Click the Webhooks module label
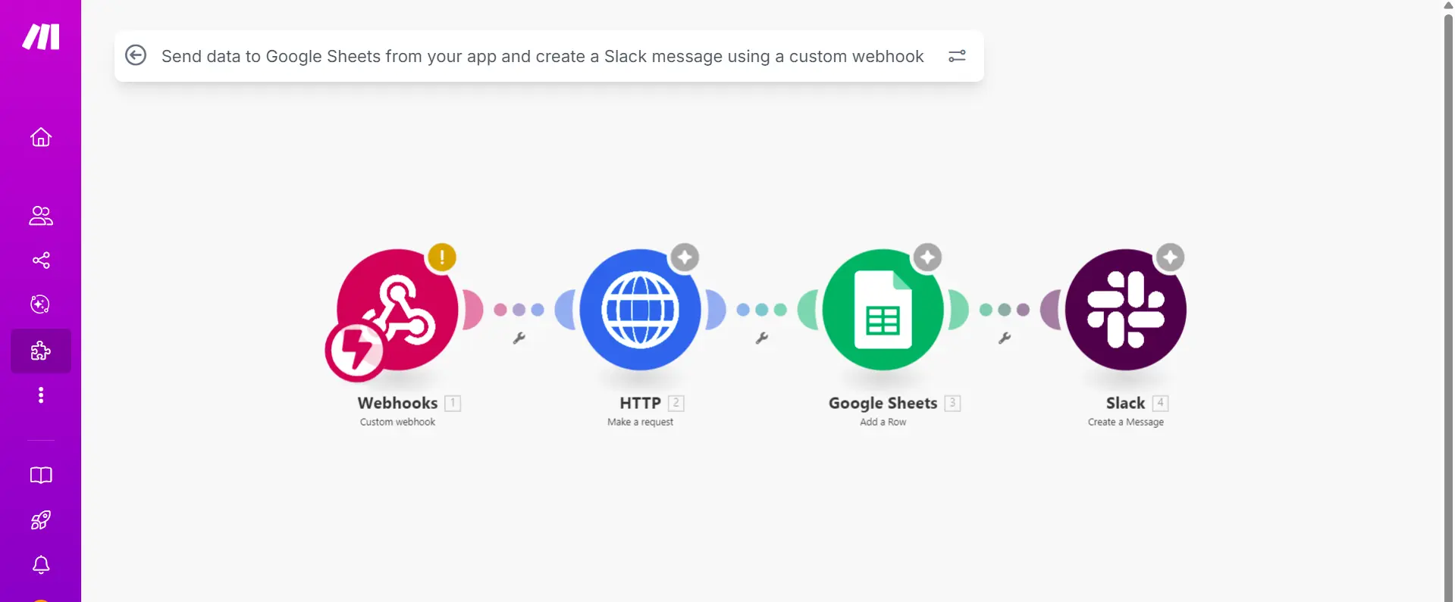Viewport: 1455px width, 602px height. [397, 403]
